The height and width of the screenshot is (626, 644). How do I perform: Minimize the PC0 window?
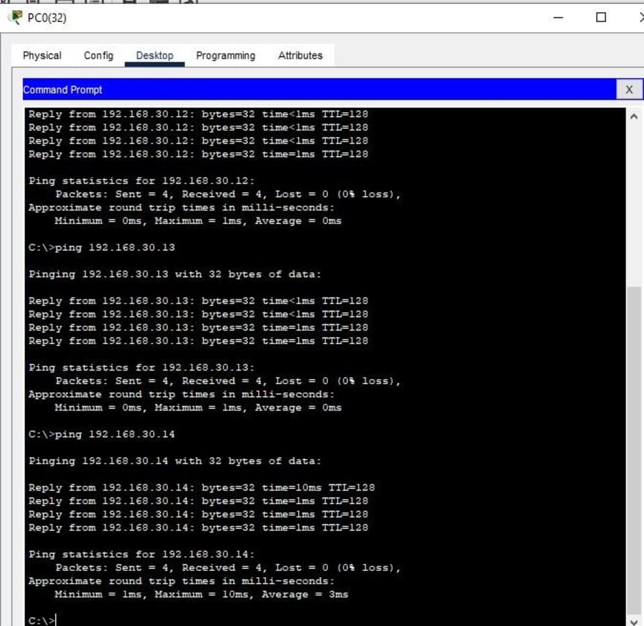(559, 17)
